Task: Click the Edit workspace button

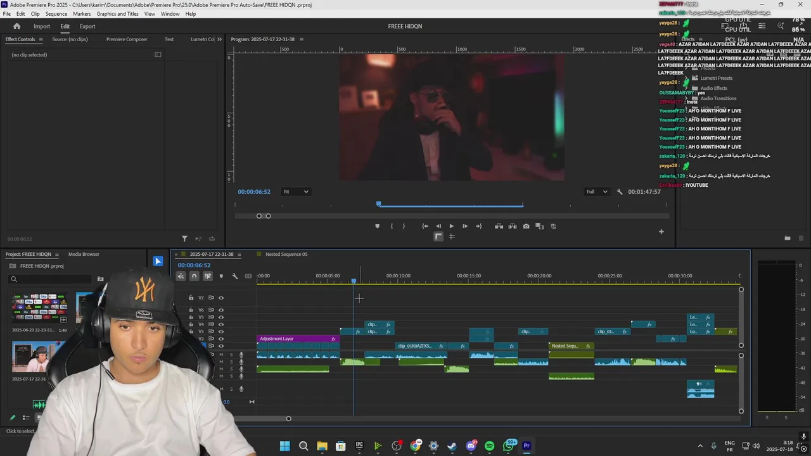Action: pyautogui.click(x=65, y=26)
